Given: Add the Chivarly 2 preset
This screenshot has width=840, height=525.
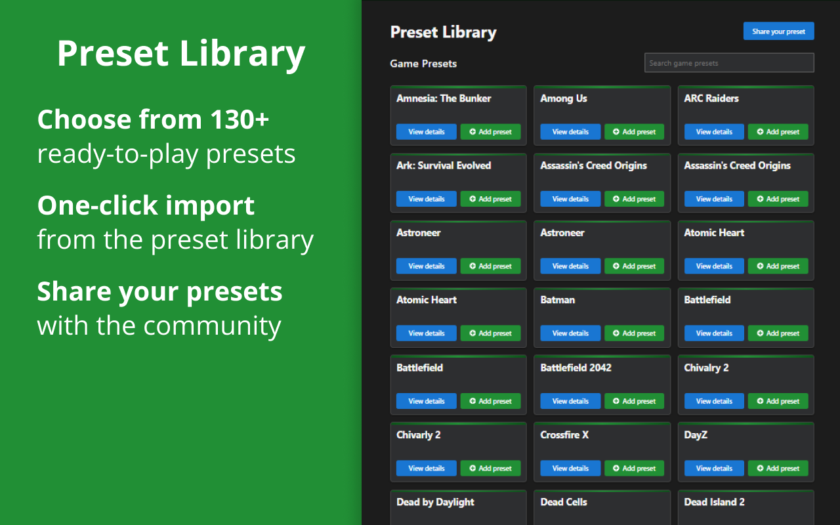Looking at the screenshot, I should (x=490, y=469).
